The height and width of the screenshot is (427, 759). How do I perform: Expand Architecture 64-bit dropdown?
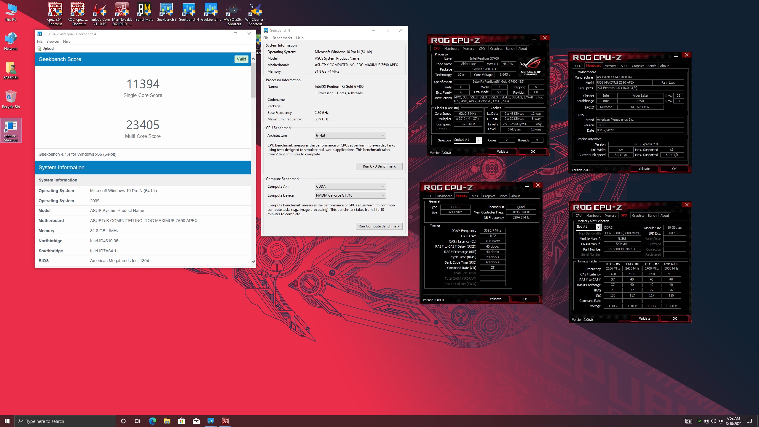click(350, 136)
